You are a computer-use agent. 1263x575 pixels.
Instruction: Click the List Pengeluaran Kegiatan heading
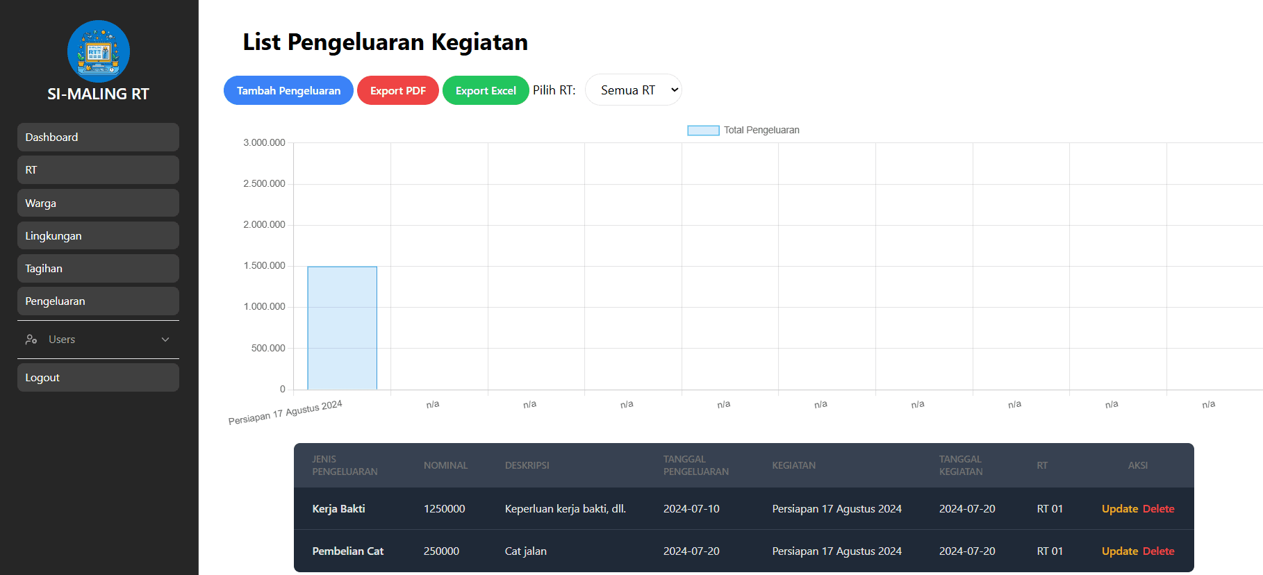[386, 42]
